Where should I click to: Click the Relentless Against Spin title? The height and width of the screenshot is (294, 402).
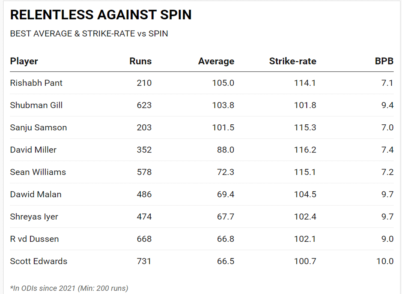coord(101,15)
